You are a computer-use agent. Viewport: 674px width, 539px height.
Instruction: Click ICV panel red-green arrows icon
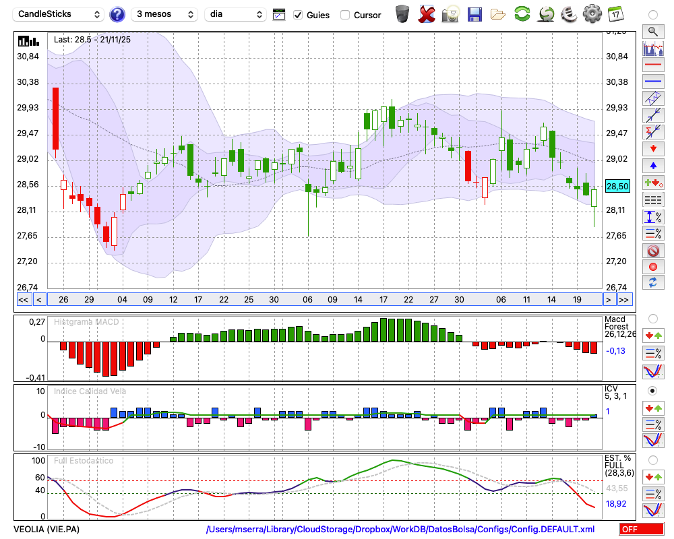tap(653, 408)
